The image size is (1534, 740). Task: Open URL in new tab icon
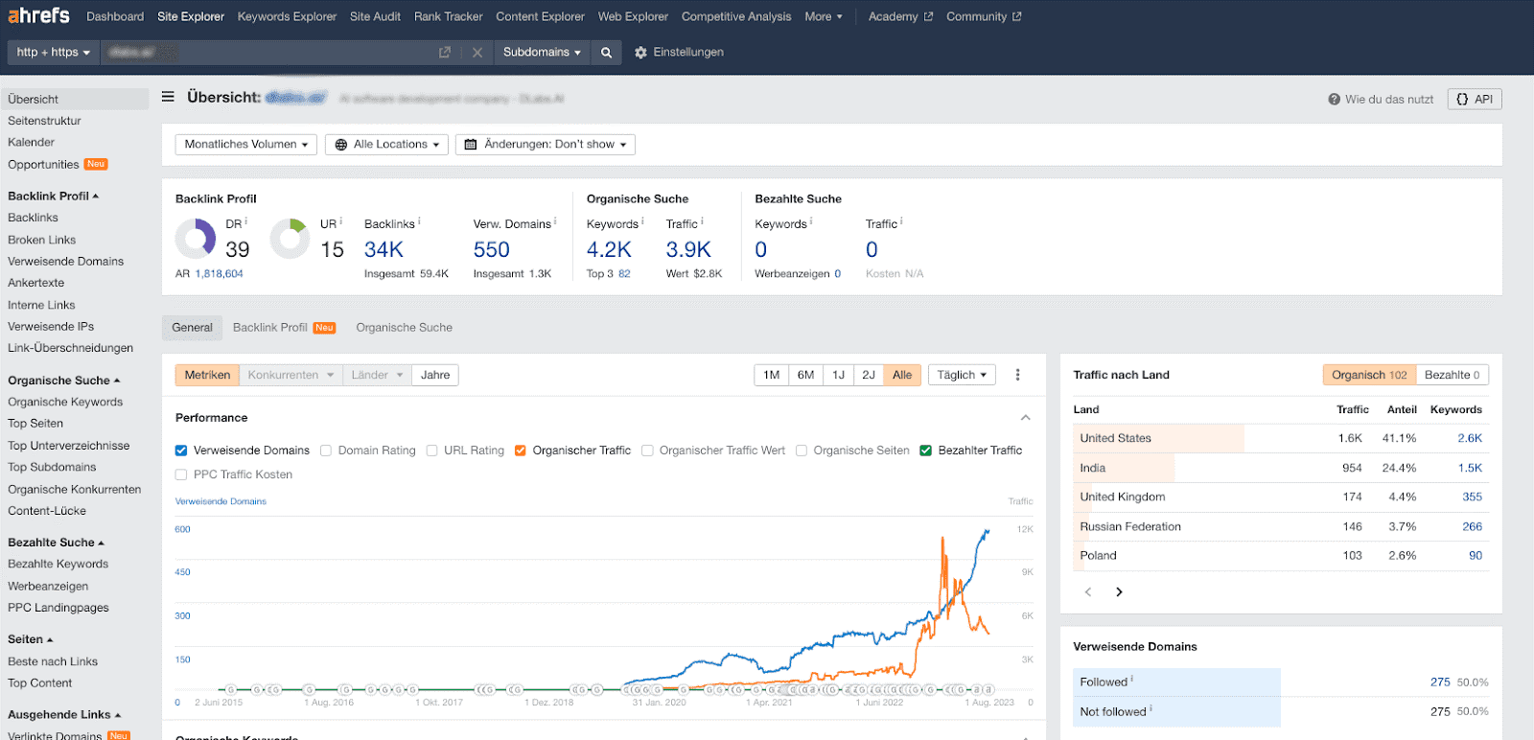click(x=445, y=53)
